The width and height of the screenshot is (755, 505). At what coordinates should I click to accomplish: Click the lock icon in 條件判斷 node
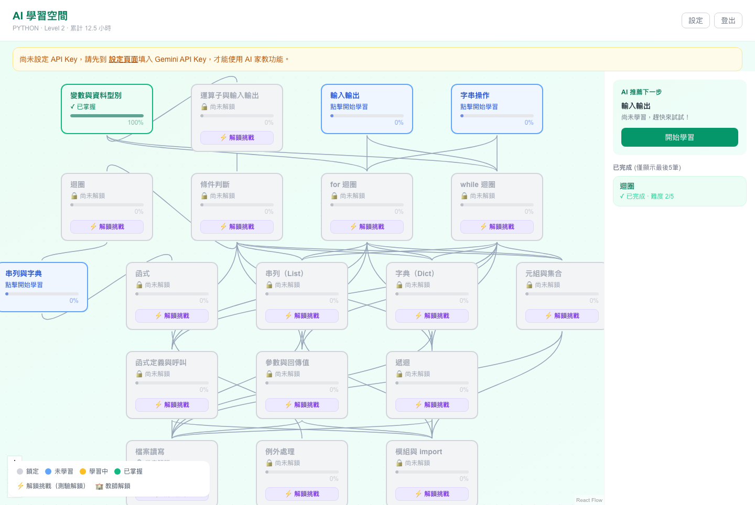(x=204, y=196)
